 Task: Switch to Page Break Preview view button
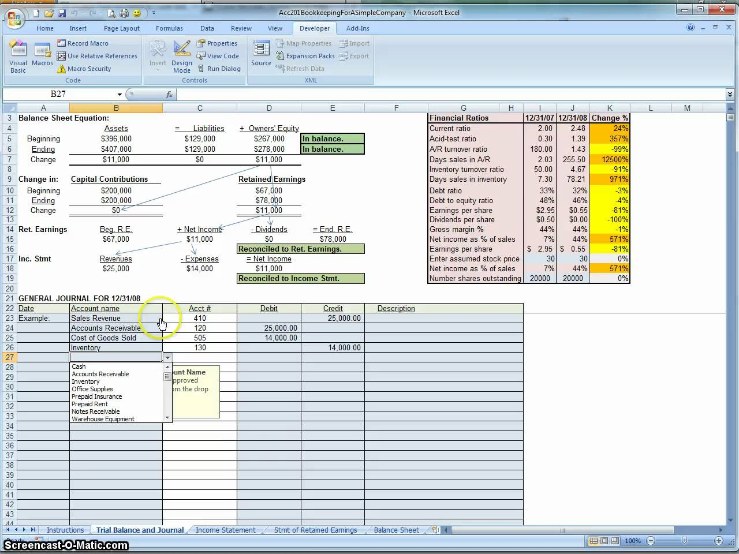tap(615, 541)
